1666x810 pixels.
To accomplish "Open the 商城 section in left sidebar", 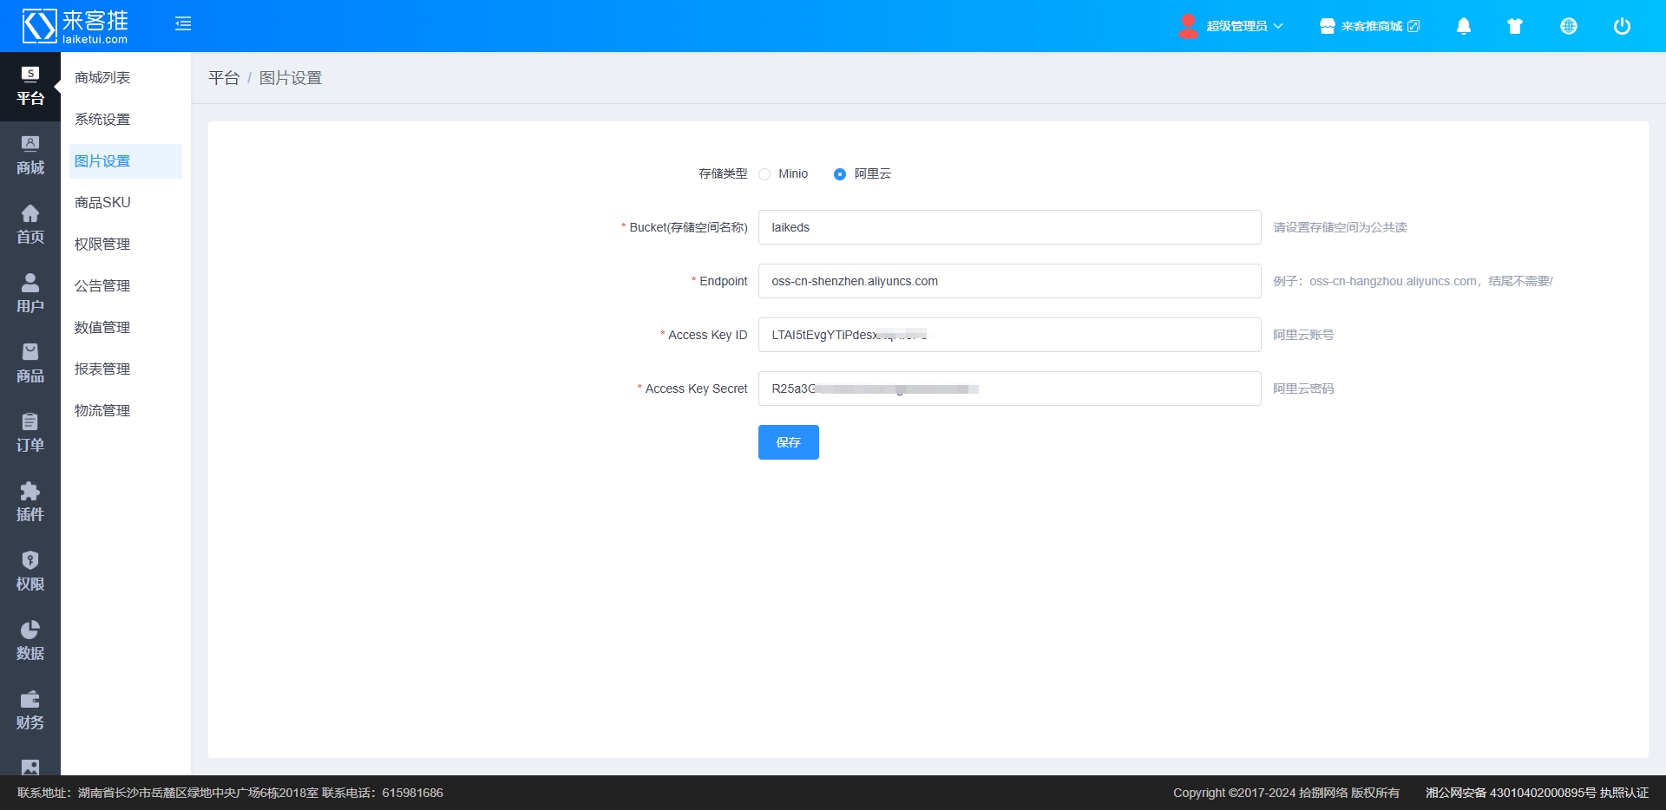I will (30, 156).
